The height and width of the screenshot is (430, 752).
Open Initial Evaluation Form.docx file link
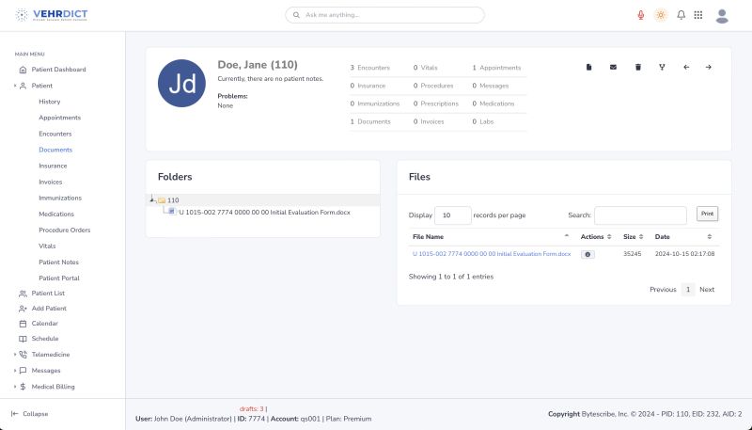491,254
